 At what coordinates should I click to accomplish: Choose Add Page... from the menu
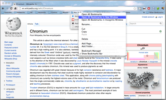coord(102,43)
